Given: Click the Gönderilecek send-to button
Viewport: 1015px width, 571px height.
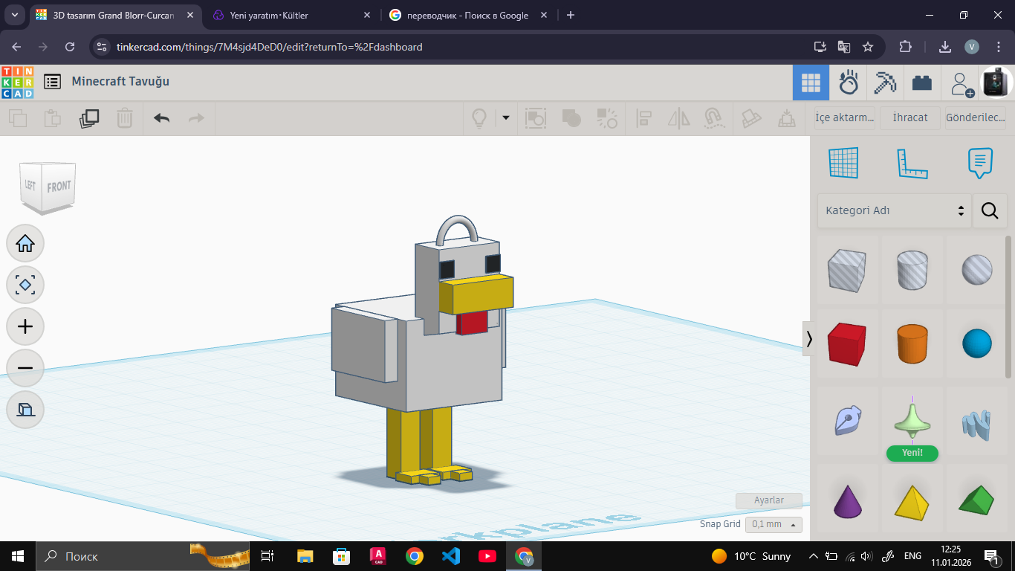Looking at the screenshot, I should [975, 117].
